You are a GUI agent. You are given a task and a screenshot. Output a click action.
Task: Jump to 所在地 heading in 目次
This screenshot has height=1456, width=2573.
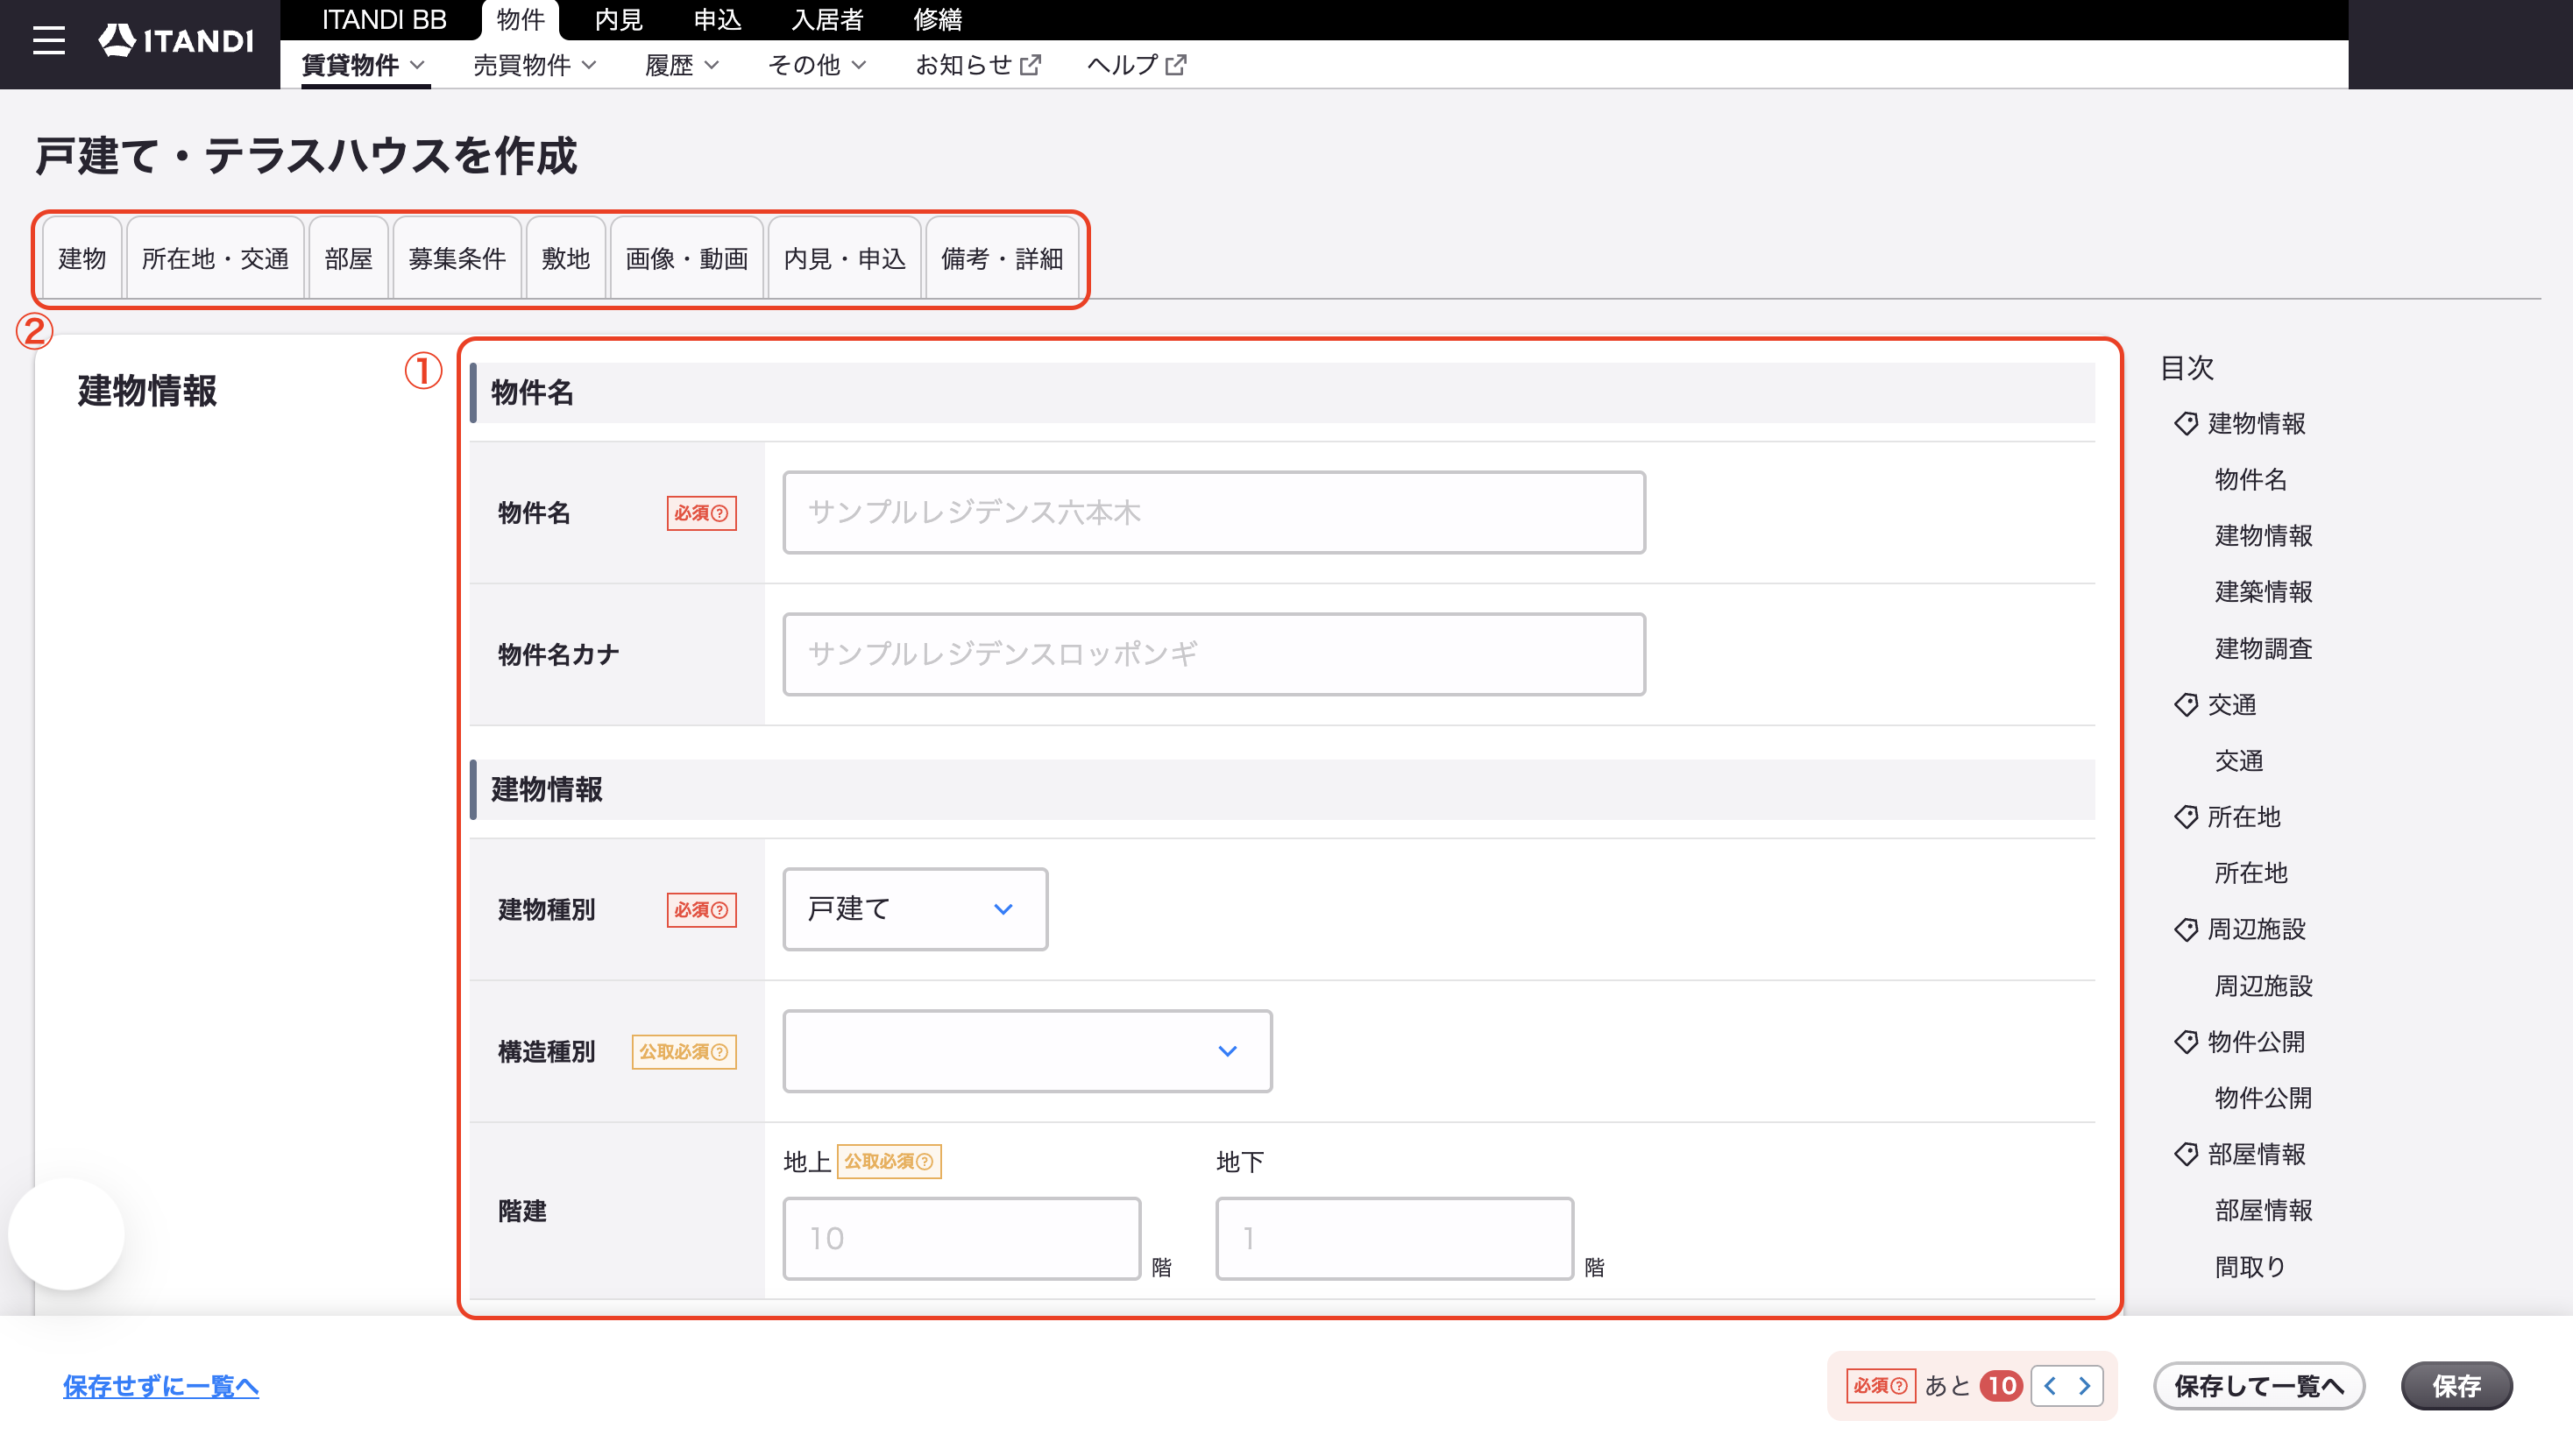tap(2243, 817)
